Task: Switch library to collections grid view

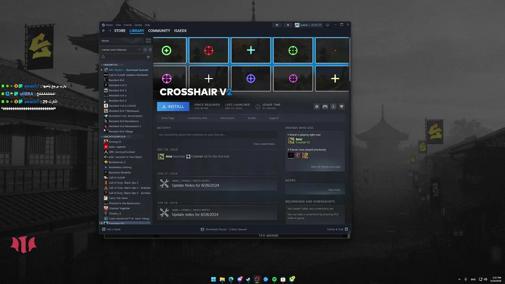Action: (148, 41)
